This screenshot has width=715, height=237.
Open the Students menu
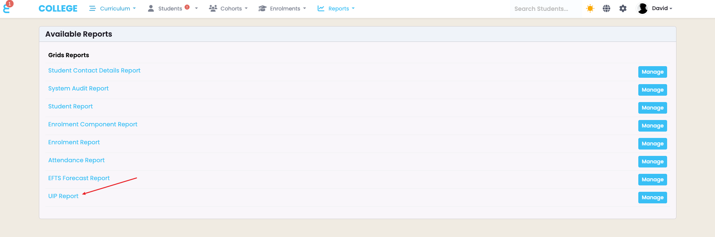point(170,9)
